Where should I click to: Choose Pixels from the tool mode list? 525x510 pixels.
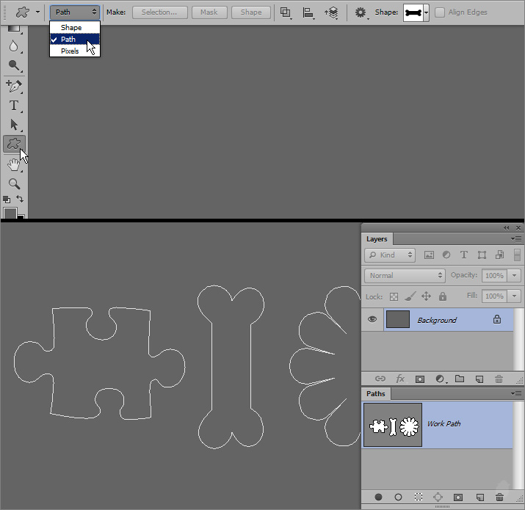70,51
